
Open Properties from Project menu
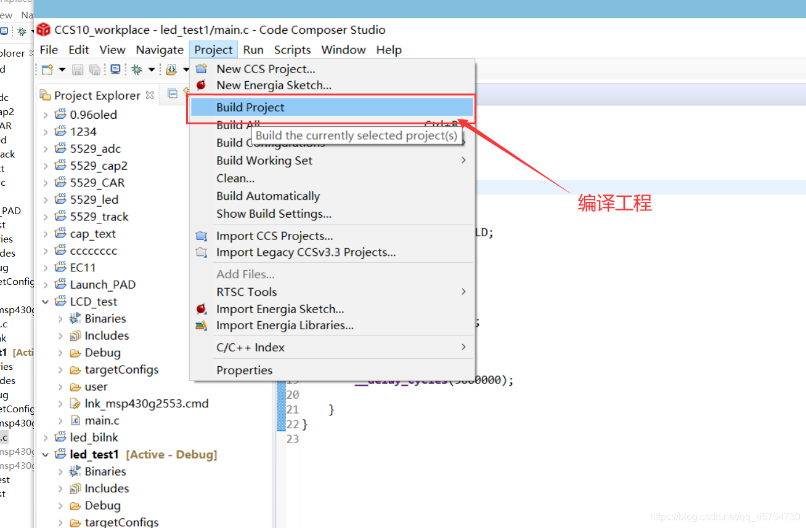coord(332,370)
